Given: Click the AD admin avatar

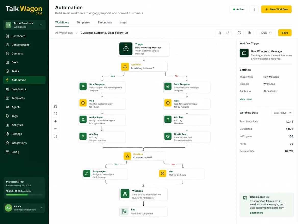Looking at the screenshot, I should tap(9, 208).
